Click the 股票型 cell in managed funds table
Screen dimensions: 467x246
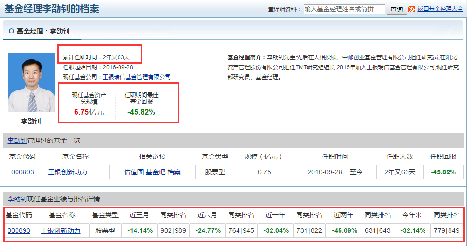coord(215,172)
